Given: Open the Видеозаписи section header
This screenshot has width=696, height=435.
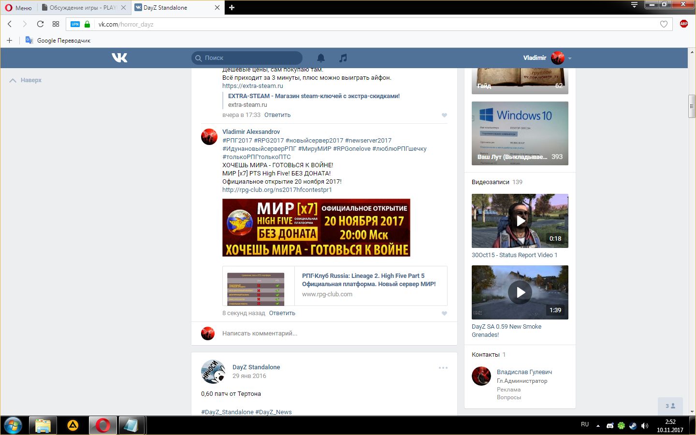Looking at the screenshot, I should tap(491, 182).
